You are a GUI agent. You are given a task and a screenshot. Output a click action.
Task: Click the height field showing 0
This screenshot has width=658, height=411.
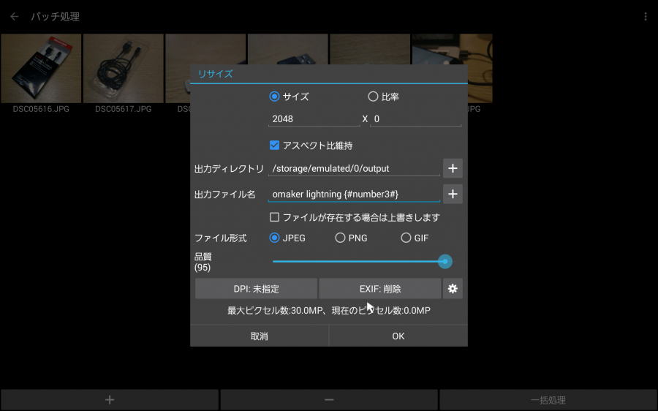415,118
